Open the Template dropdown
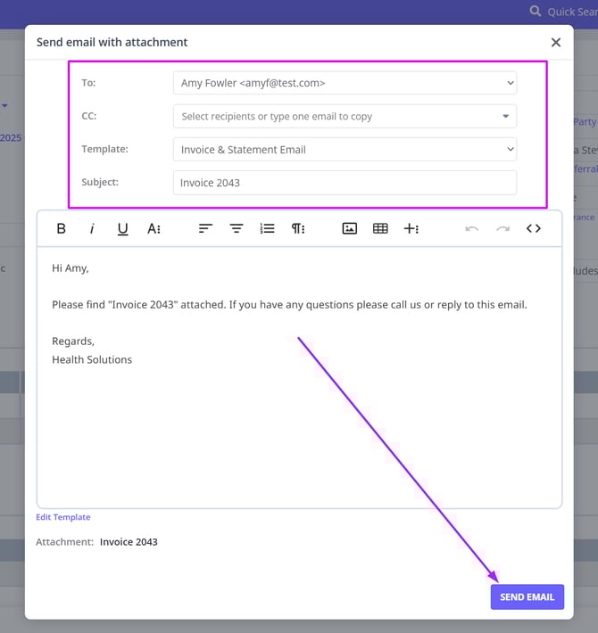The image size is (598, 633). [345, 150]
